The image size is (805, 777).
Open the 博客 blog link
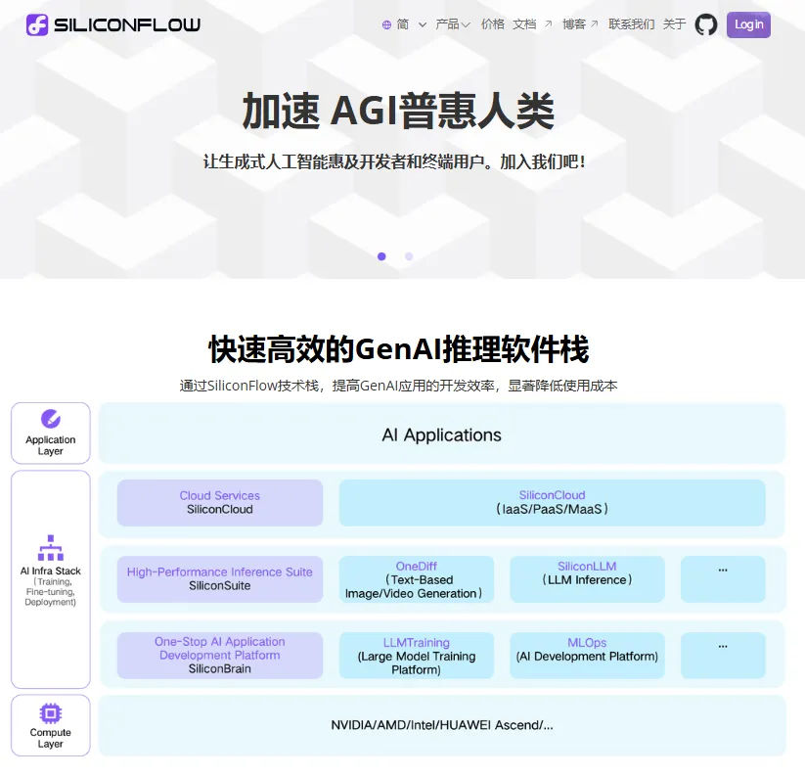tap(574, 24)
